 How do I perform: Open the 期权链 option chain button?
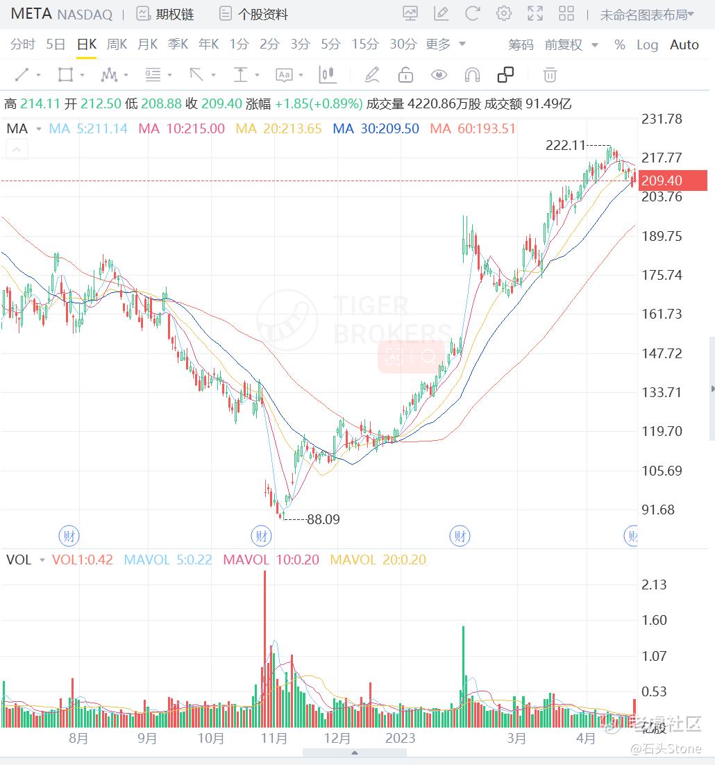coord(165,14)
